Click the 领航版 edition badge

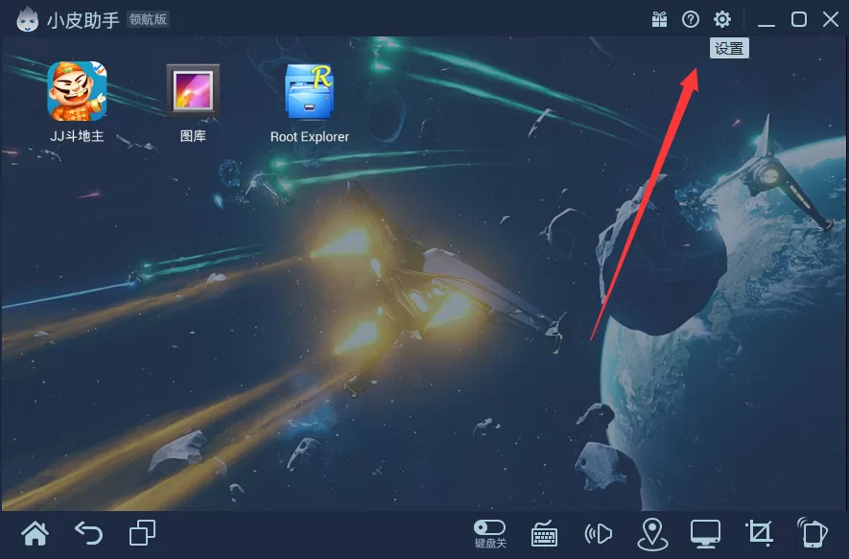pyautogui.click(x=149, y=19)
